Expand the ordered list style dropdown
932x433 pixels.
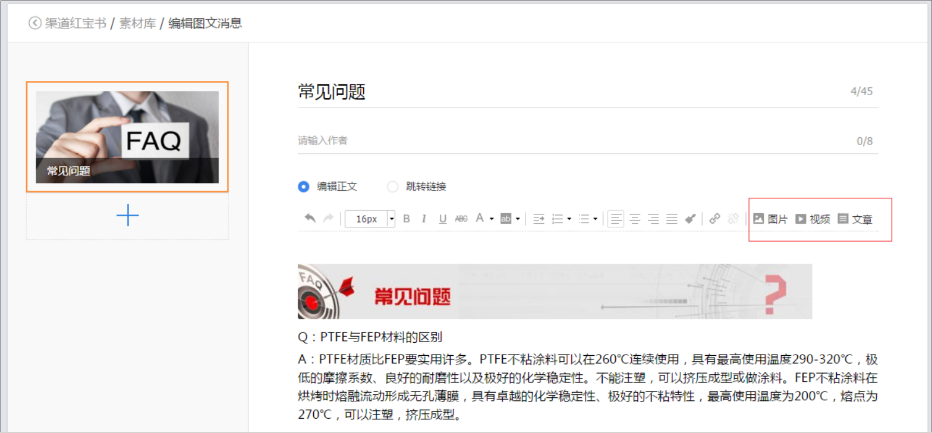click(x=569, y=219)
